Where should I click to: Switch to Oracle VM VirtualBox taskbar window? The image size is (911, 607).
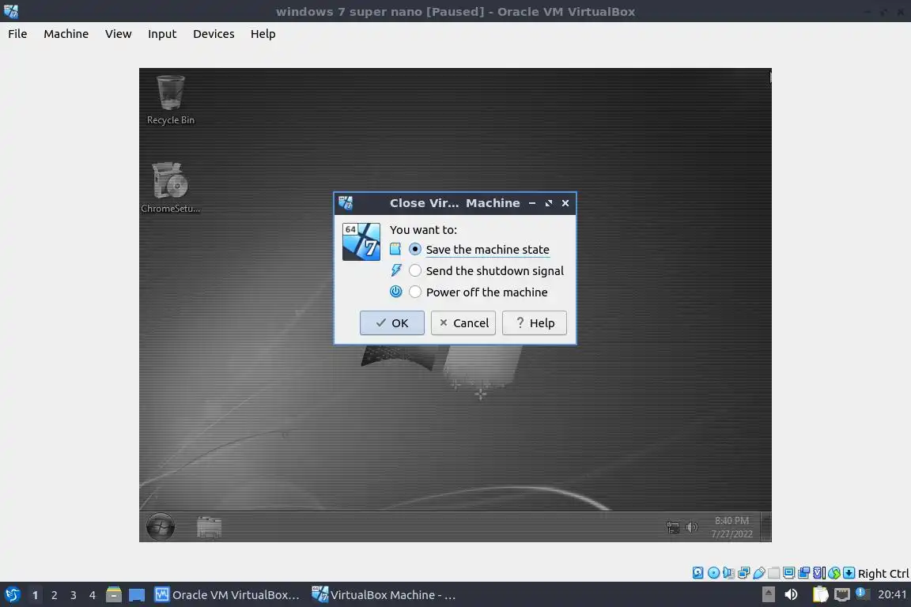[x=227, y=595]
